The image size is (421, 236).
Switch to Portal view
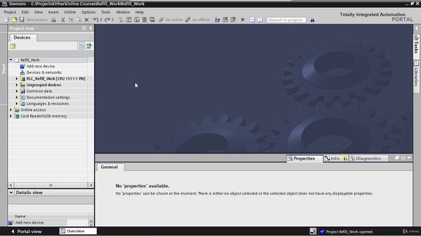coord(26,231)
